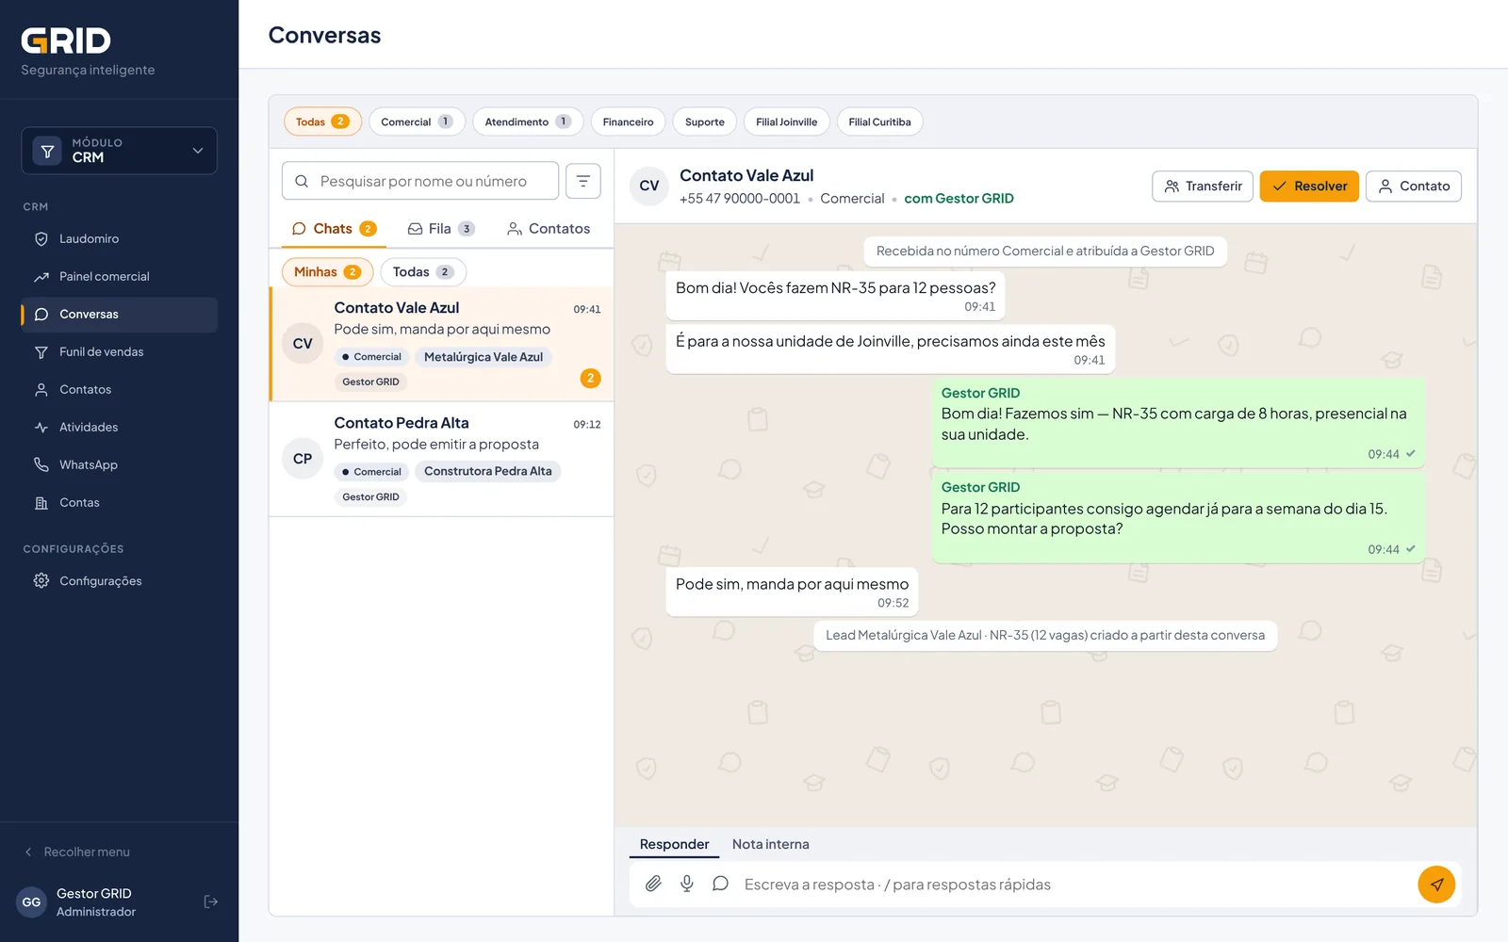Click the search by name or number field
Screen dimensions: 1508x942
(420, 181)
